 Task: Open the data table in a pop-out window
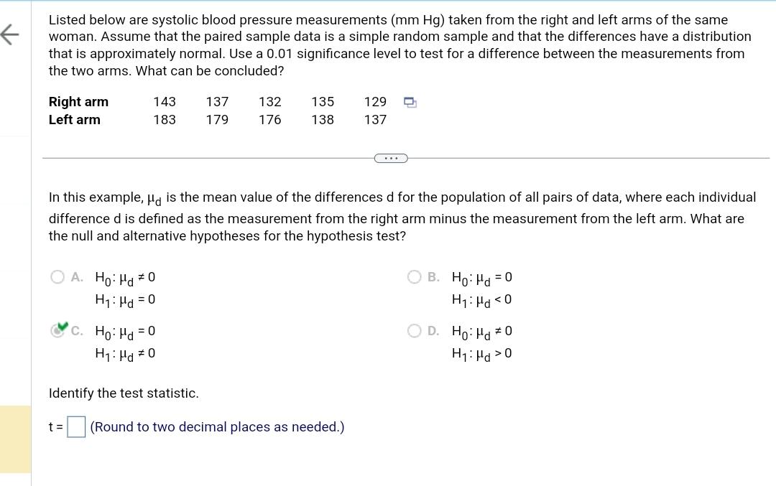(x=410, y=102)
